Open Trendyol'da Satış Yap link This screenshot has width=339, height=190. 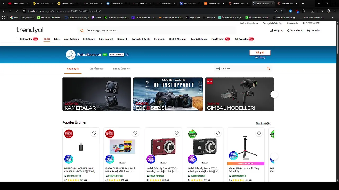coord(273,23)
